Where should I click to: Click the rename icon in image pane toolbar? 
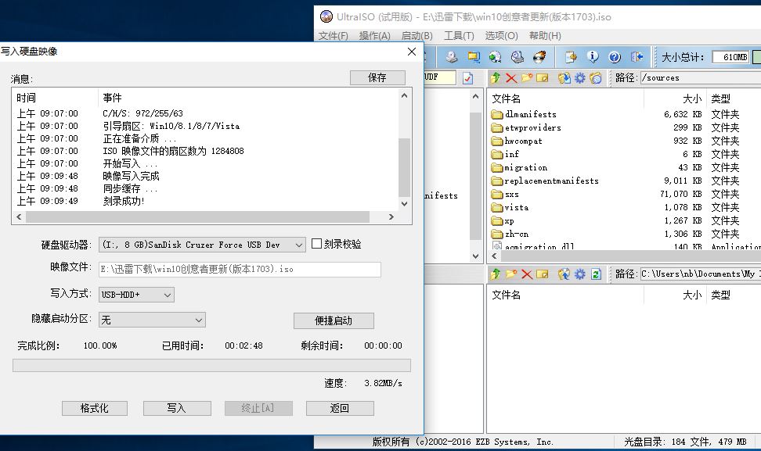[543, 78]
